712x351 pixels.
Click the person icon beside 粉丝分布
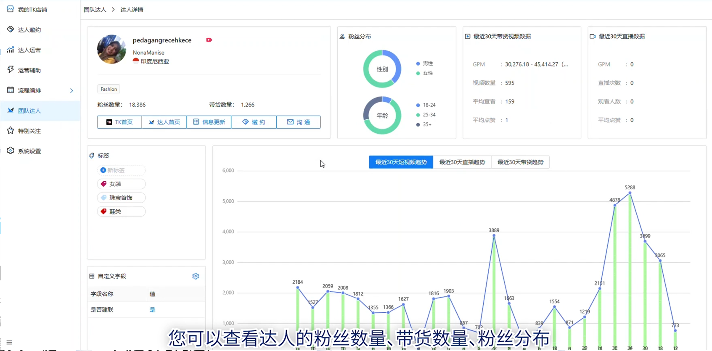click(x=342, y=37)
